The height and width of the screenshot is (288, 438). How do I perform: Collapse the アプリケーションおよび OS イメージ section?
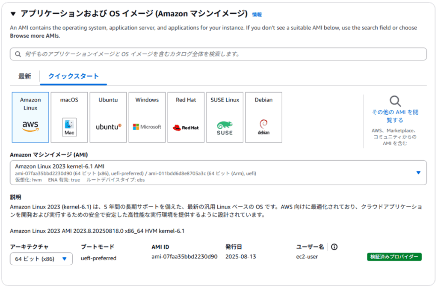pyautogui.click(x=13, y=14)
